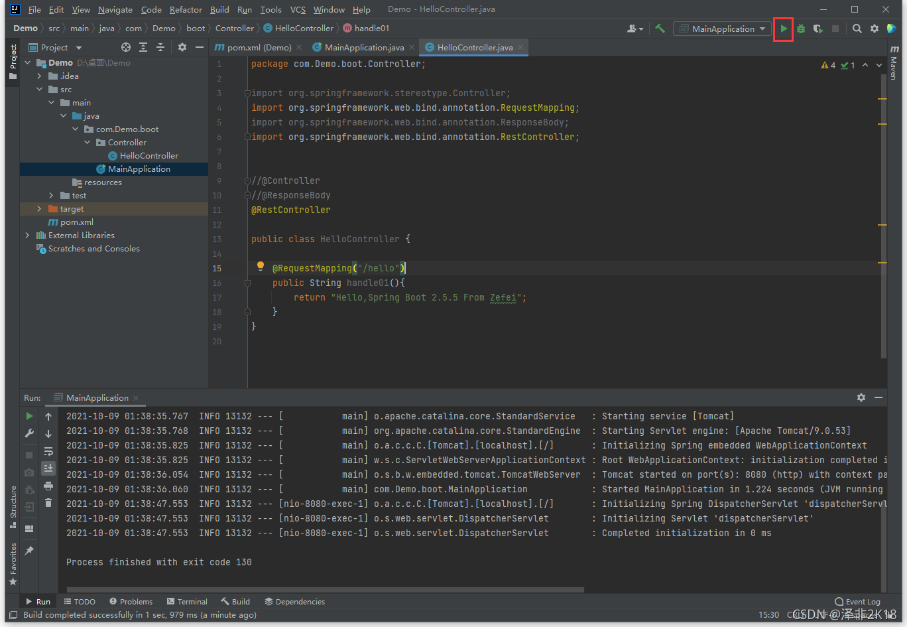The image size is (907, 627).
Task: Print console output icon
Action: click(x=48, y=486)
